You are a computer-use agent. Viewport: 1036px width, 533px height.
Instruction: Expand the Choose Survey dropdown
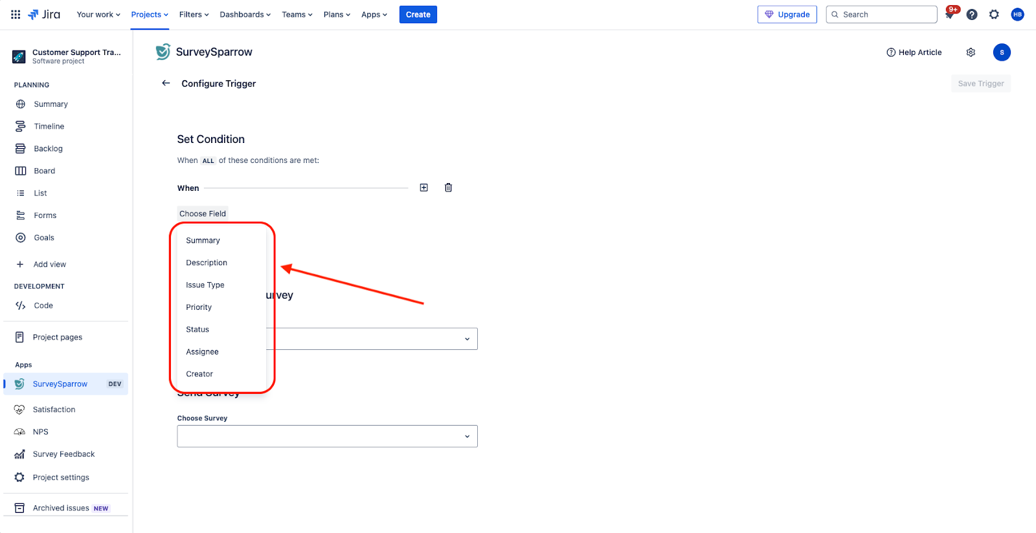point(327,436)
